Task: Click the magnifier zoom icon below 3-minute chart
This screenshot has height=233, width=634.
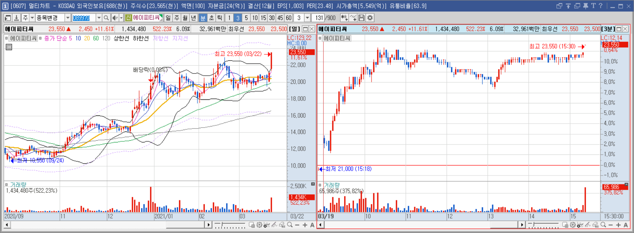Action: point(603,225)
